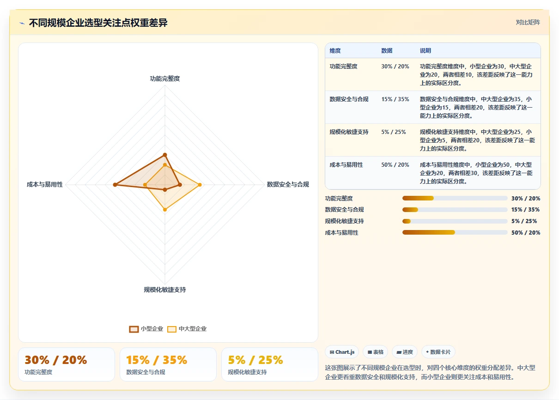Click the 小型企业 point on 成本与易用性 axis
This screenshot has height=400, width=559.
pyautogui.click(x=115, y=185)
